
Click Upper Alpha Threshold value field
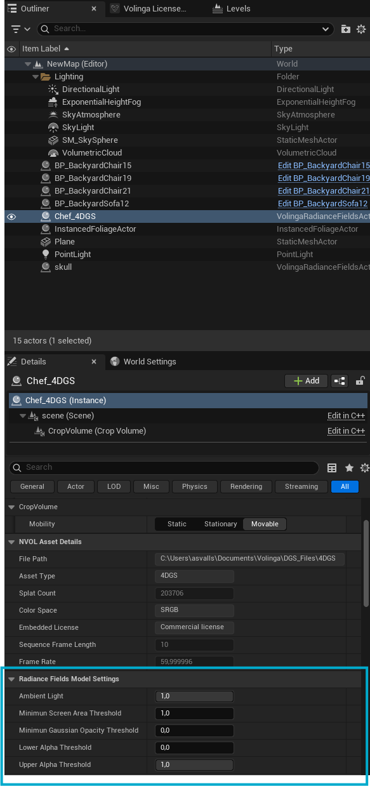pos(194,765)
